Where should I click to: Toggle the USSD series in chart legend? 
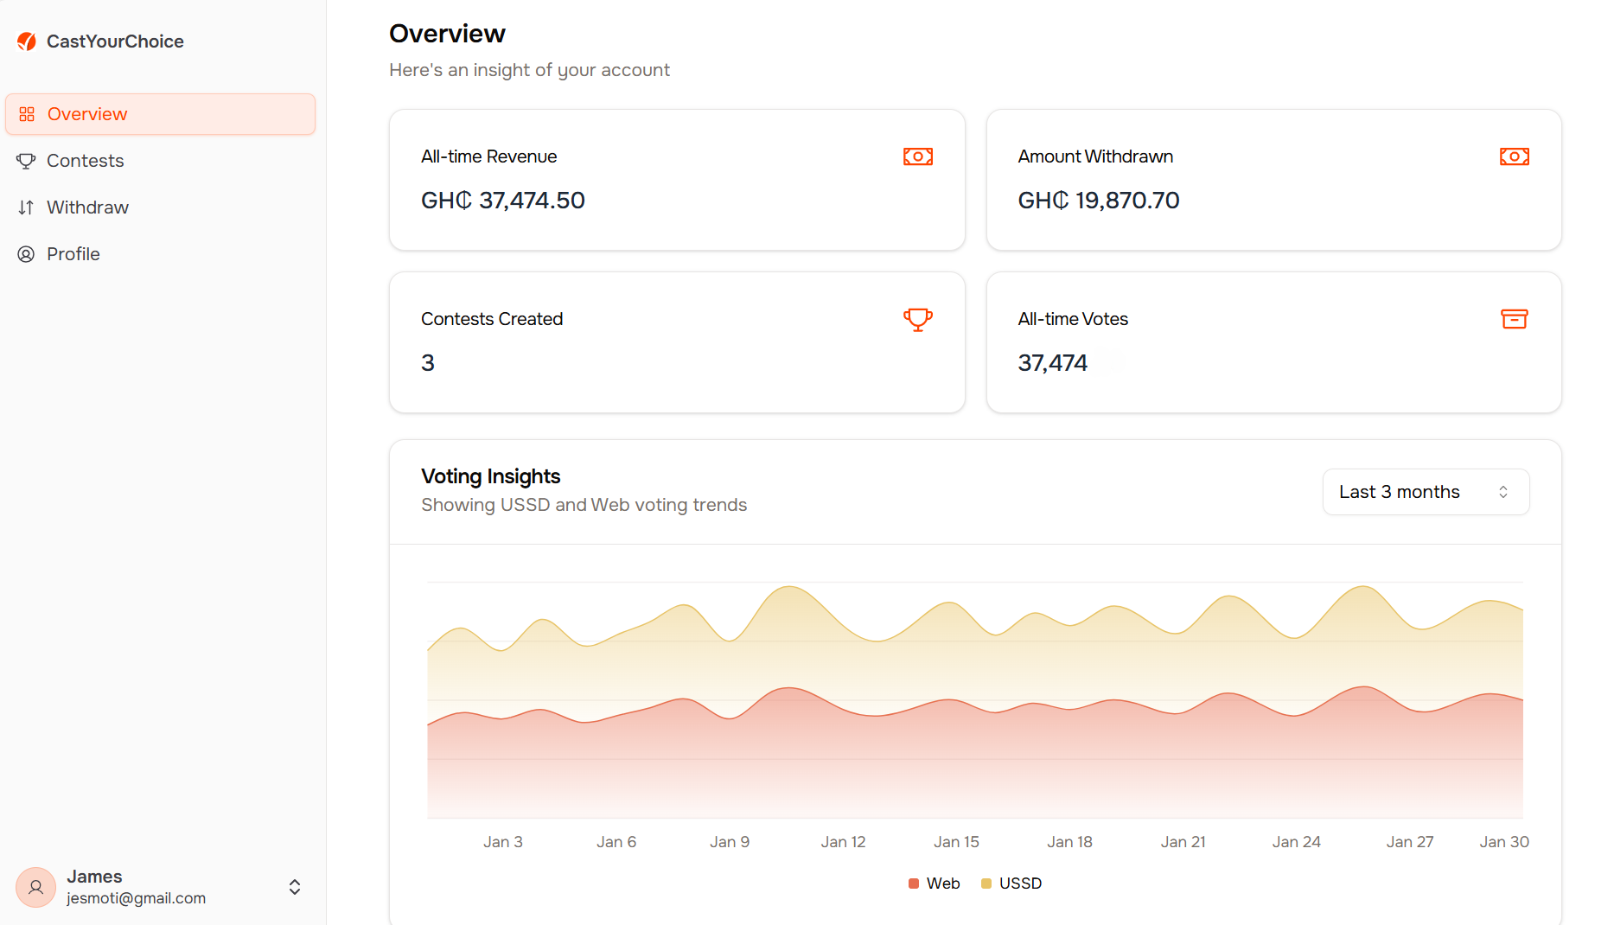pyautogui.click(x=1011, y=884)
